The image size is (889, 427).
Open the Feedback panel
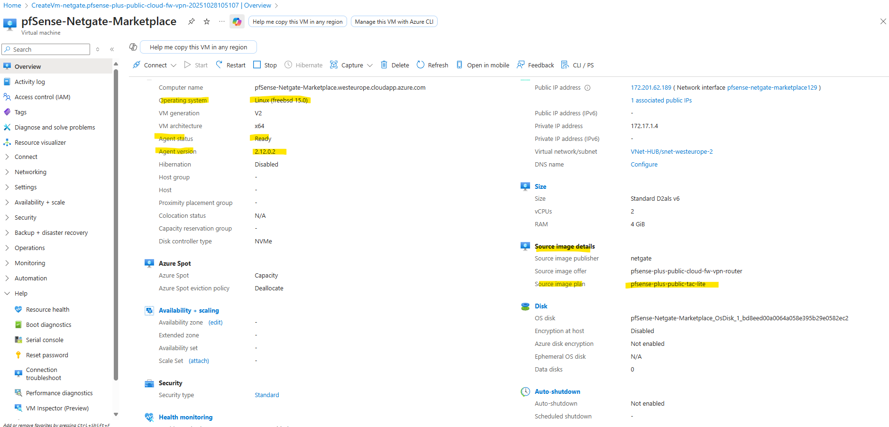click(x=535, y=65)
